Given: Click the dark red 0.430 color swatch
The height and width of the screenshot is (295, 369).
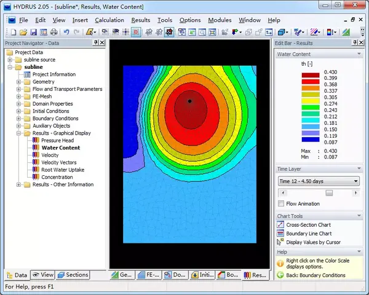Looking at the screenshot, I should point(311,75).
